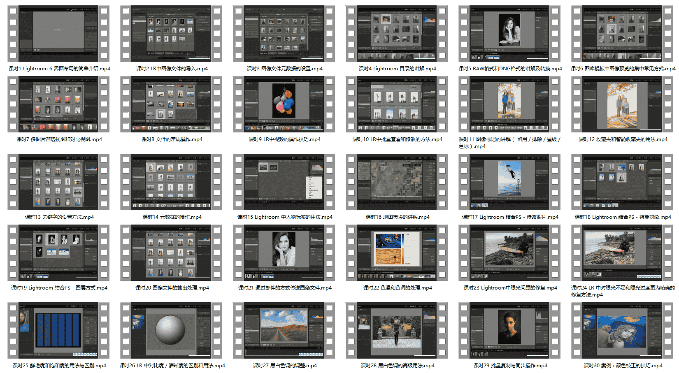Select thumbnail for 课时11 图像标记的讲解
Viewport: 679px width, 373px height.
pos(509,104)
